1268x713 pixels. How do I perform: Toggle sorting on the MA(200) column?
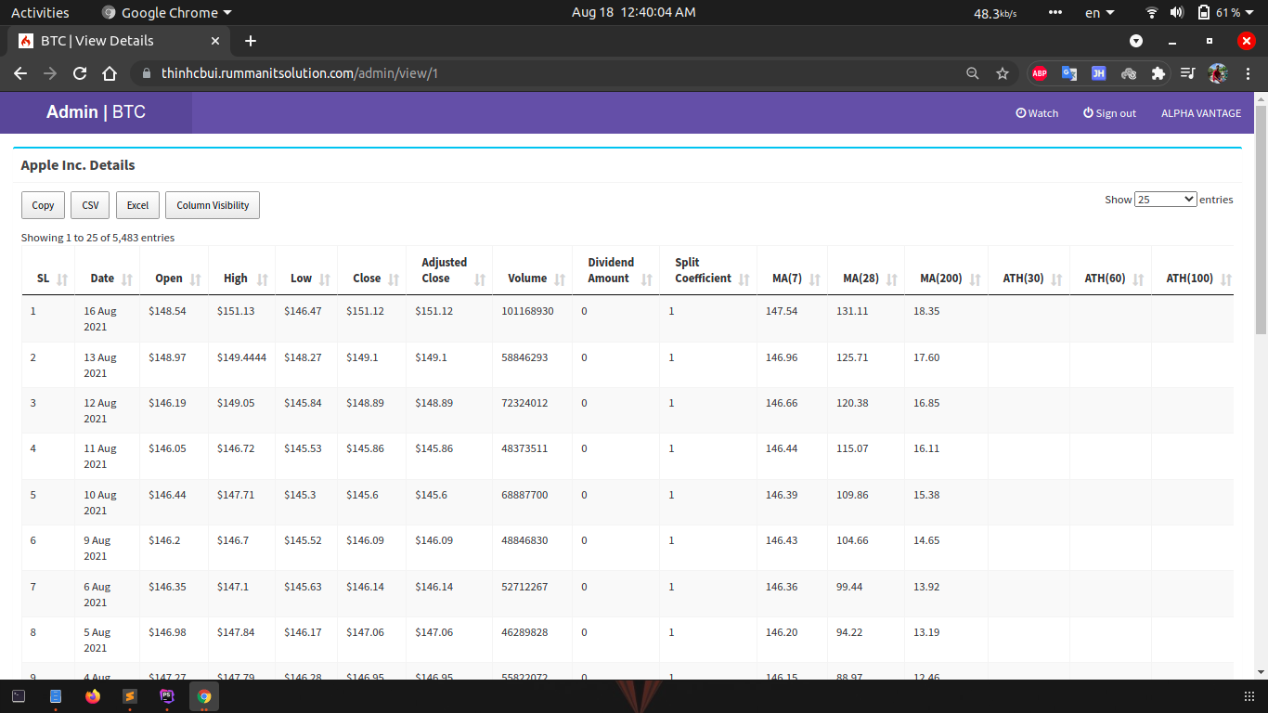[946, 279]
